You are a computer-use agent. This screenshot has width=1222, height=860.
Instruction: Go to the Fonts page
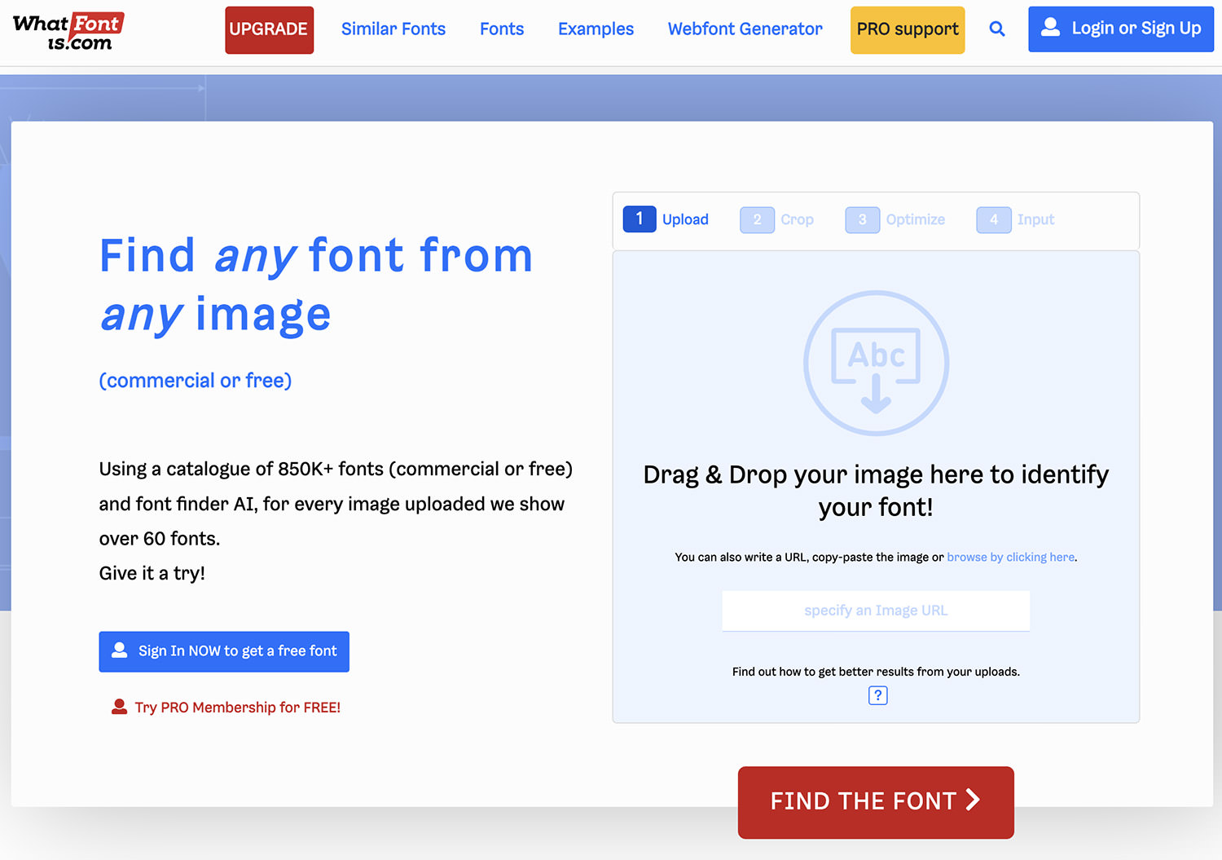(x=502, y=29)
